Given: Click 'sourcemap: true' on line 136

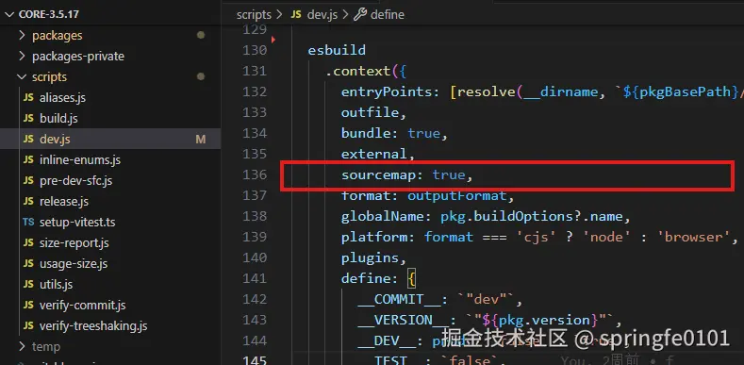Looking at the screenshot, I should (x=403, y=175).
